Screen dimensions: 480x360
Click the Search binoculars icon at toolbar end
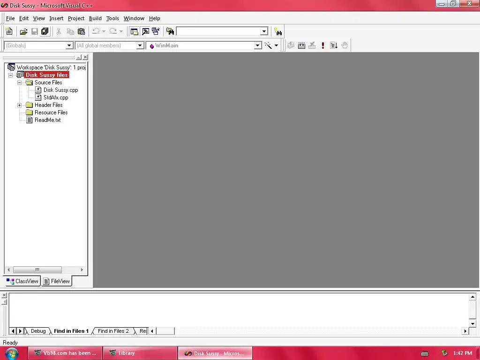(x=278, y=31)
